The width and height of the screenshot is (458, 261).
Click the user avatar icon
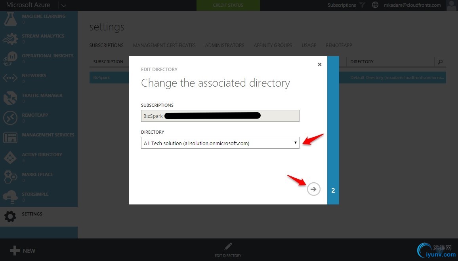click(x=451, y=5)
